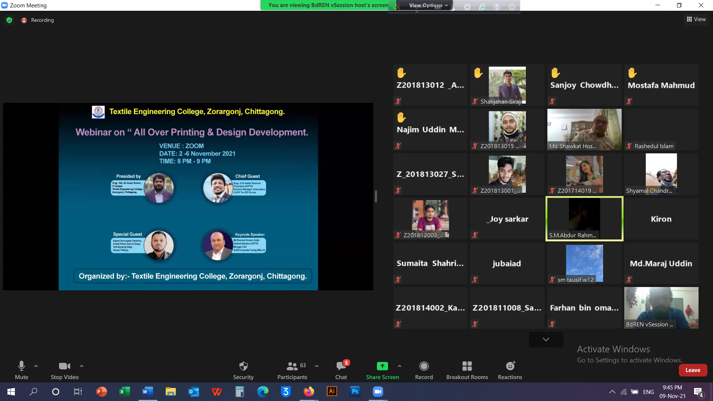Click the red Leave button
Image resolution: width=713 pixels, height=401 pixels.
pyautogui.click(x=693, y=370)
